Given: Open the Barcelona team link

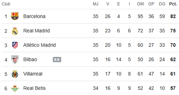Looking at the screenshot, I should click(x=34, y=16).
